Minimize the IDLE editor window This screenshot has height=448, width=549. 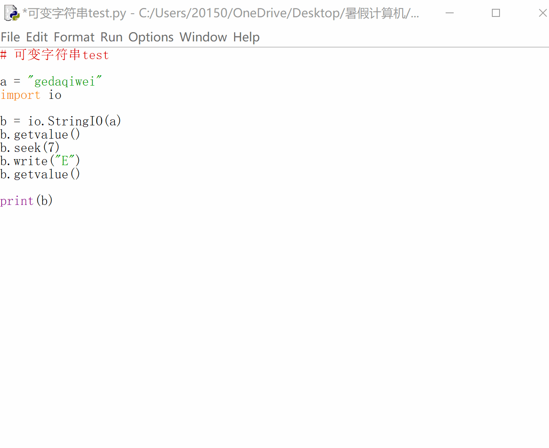point(450,13)
